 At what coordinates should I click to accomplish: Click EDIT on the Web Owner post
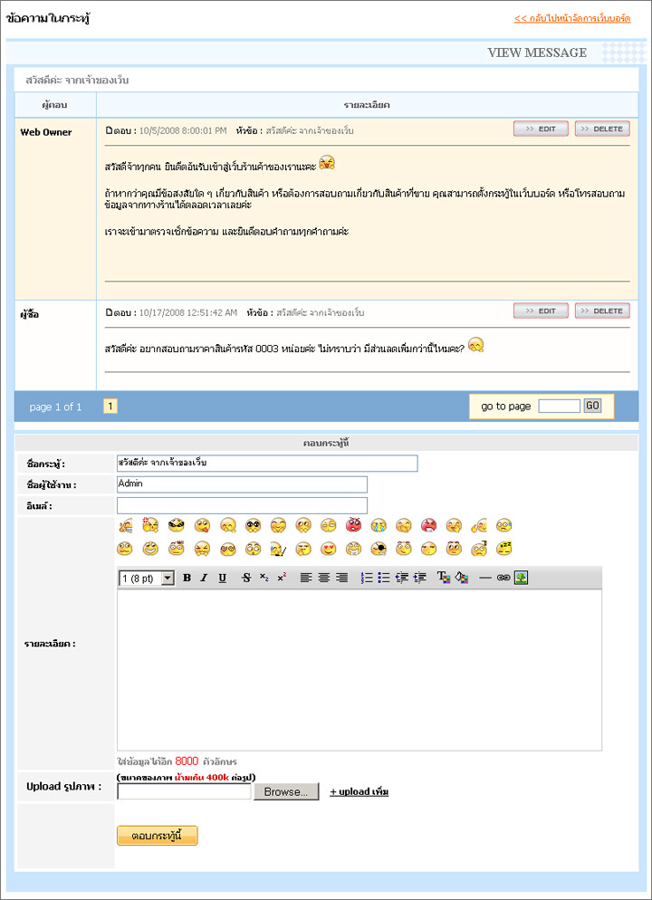point(541,129)
